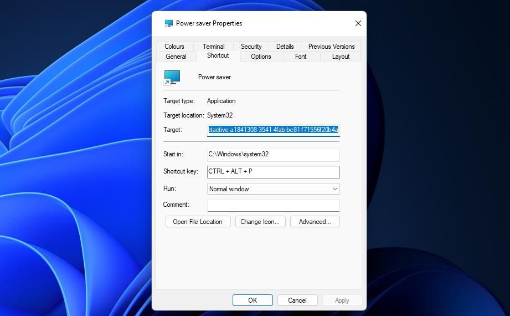Switch to the Layout tab

341,57
